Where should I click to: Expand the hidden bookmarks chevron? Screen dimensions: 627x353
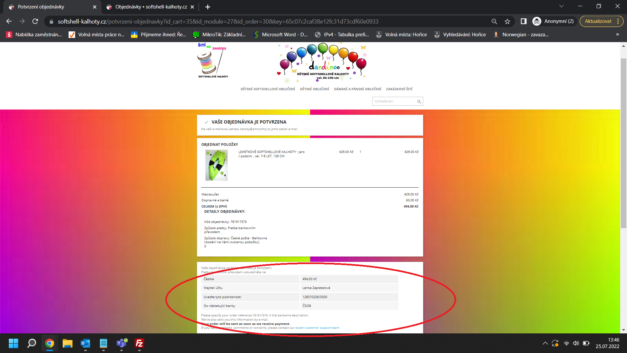617,34
